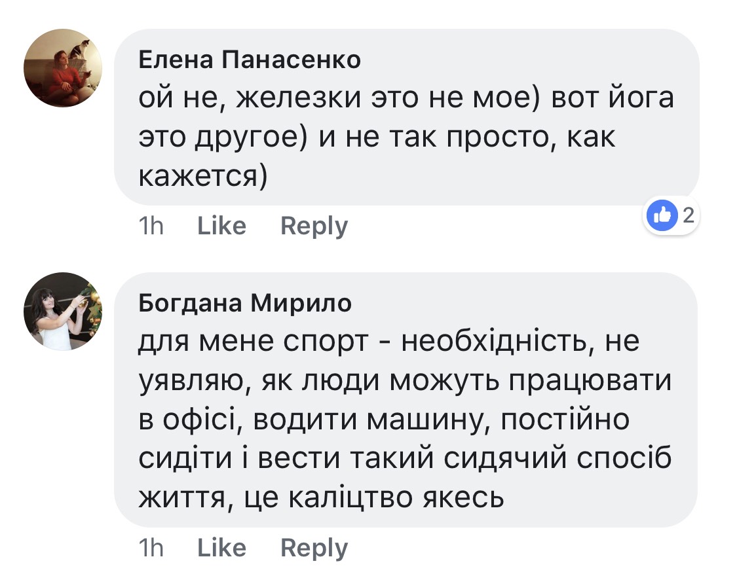The width and height of the screenshot is (737, 576).
Task: Reply to Богдана Мирило's comment
Action: [x=314, y=547]
